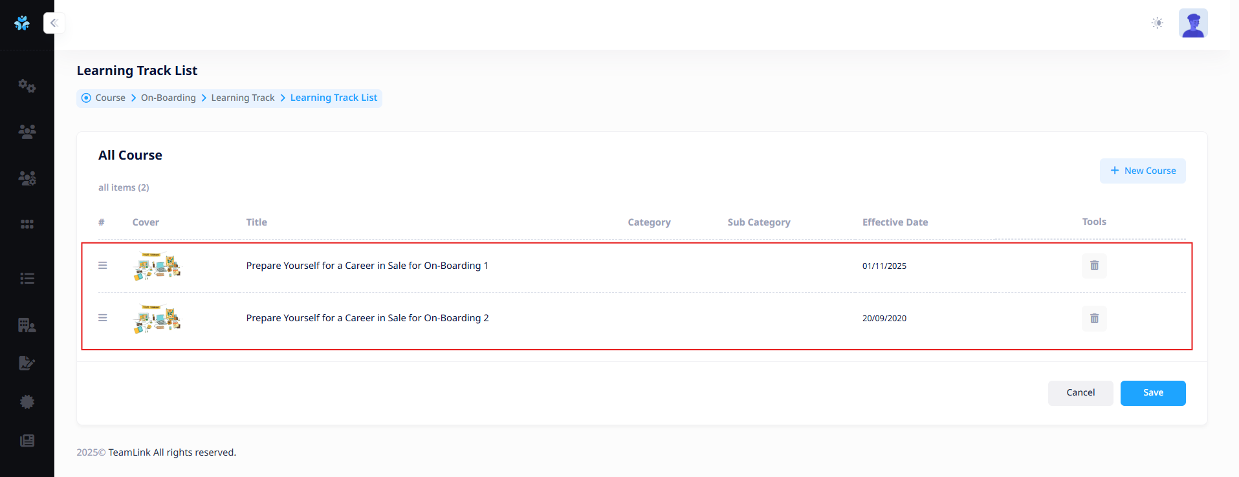Screen dimensions: 1239x477
Task: Open the users group sidebar icon
Action: coord(27,132)
